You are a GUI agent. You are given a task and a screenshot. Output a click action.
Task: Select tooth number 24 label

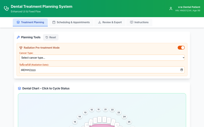tap(124, 117)
